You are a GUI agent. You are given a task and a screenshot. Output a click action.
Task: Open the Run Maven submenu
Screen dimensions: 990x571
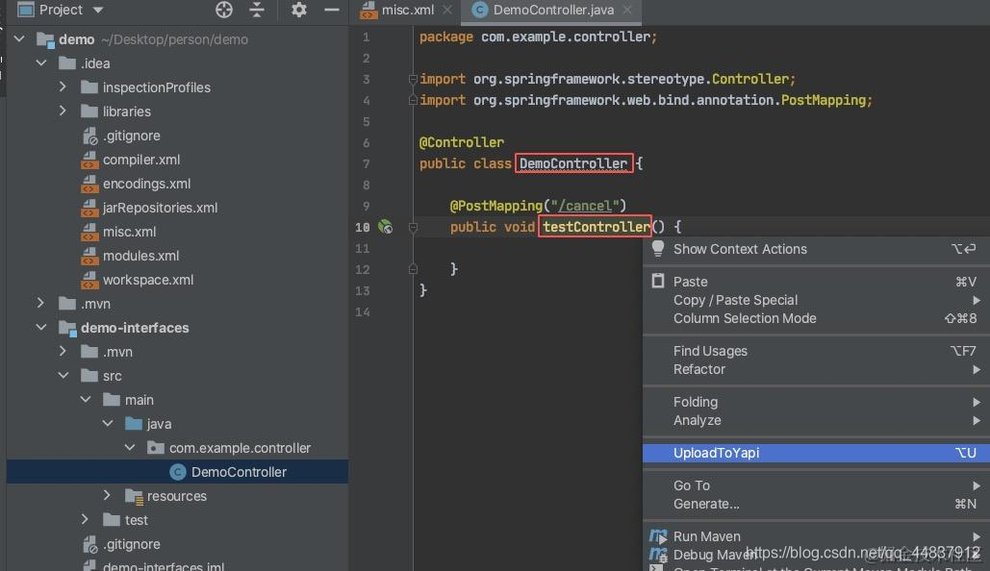click(x=706, y=536)
